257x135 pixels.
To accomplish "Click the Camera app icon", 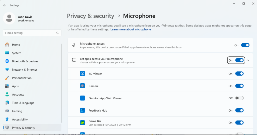I will click(83, 86).
